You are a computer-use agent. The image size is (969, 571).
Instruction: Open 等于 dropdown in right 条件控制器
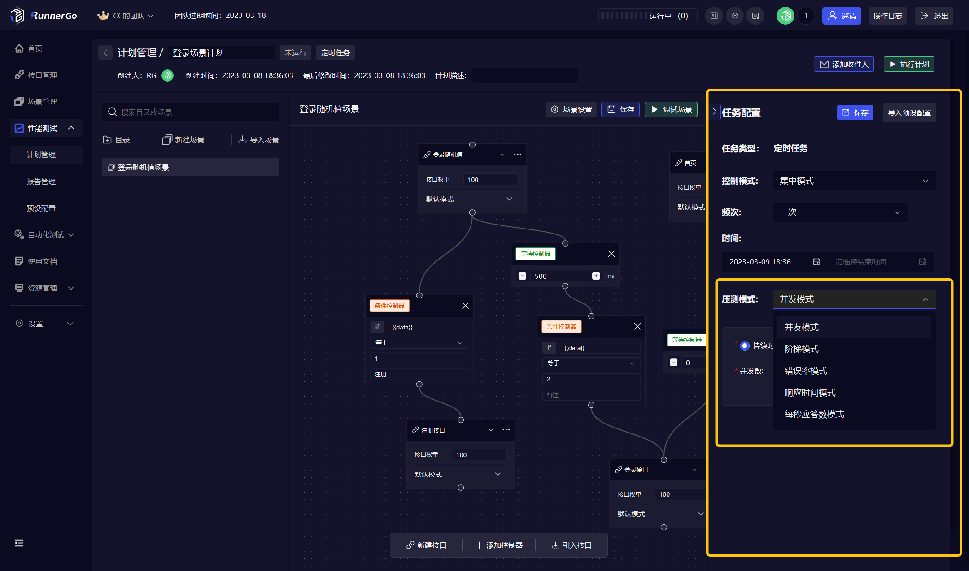591,363
